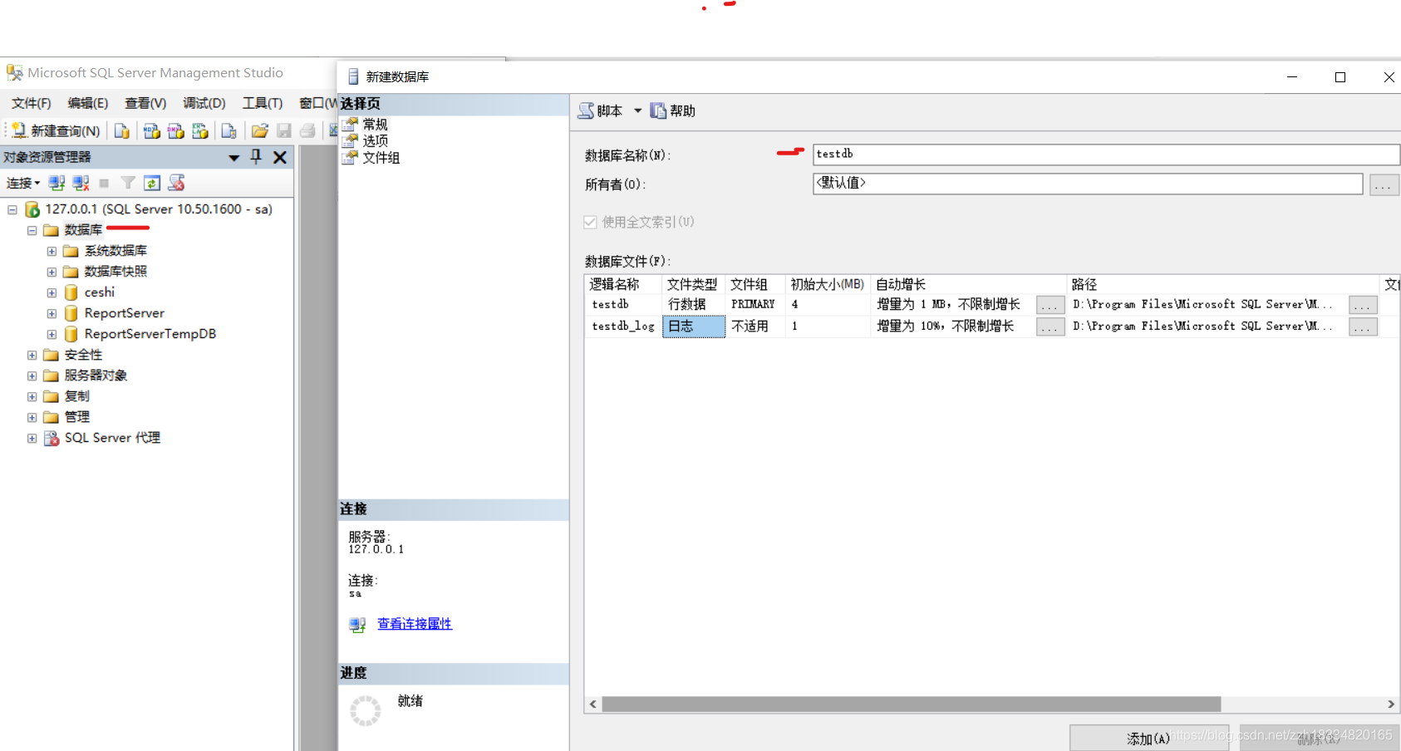
Task: Select the ReportServer database item
Action: point(125,313)
